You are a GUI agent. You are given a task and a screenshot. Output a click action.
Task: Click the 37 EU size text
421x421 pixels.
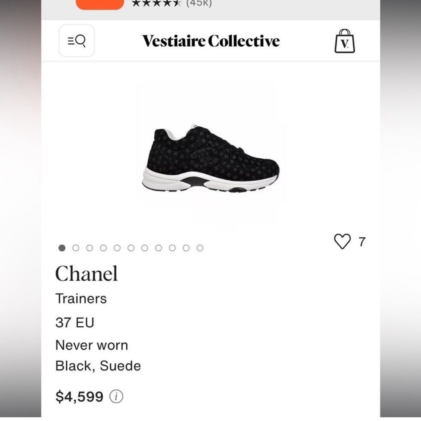pos(75,322)
